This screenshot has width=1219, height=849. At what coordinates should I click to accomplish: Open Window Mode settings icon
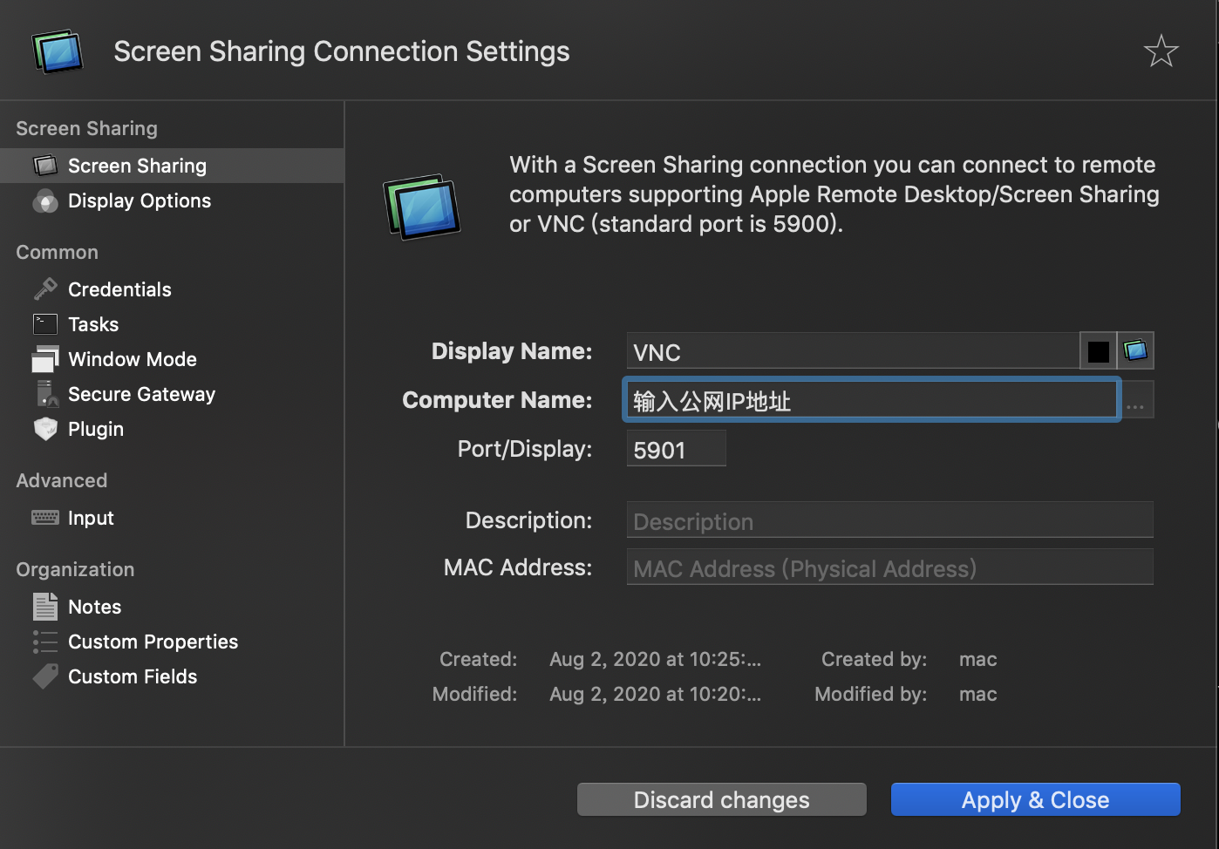tap(45, 359)
